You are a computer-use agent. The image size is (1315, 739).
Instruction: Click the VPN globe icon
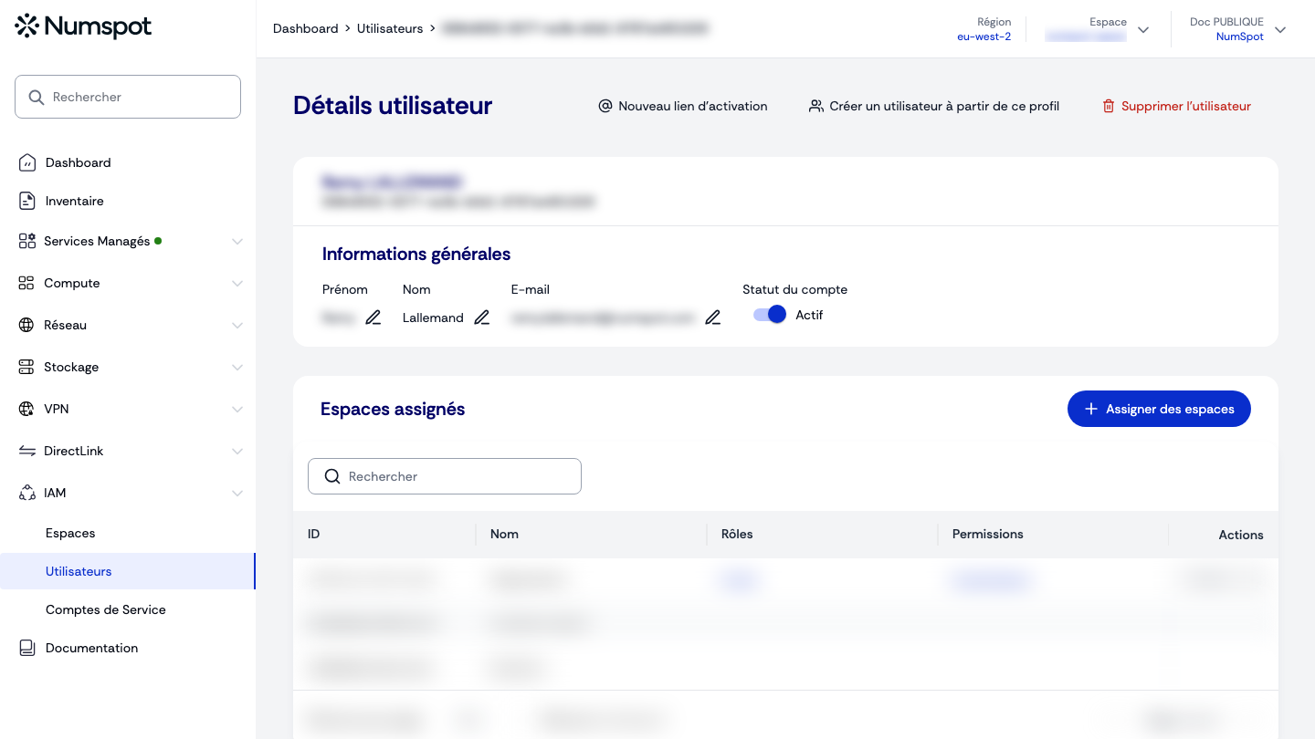click(26, 409)
